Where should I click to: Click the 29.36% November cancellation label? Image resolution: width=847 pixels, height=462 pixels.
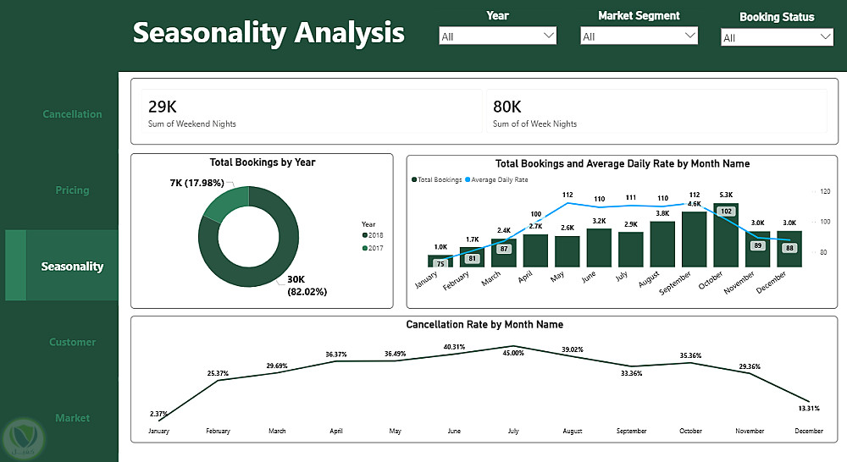(750, 366)
